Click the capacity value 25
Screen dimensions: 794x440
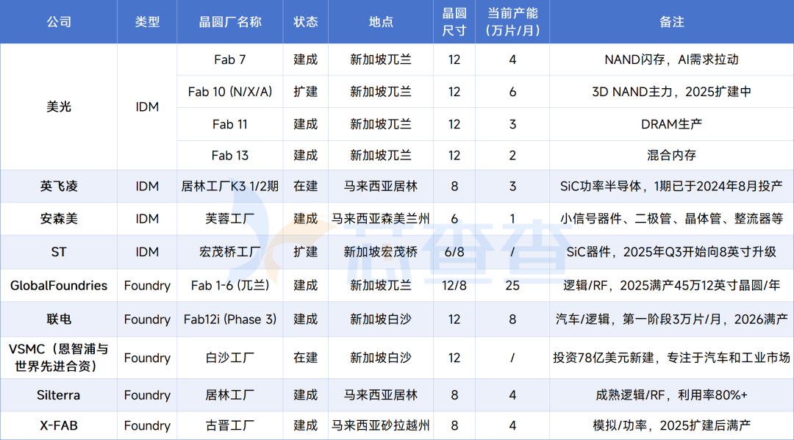[x=512, y=286]
